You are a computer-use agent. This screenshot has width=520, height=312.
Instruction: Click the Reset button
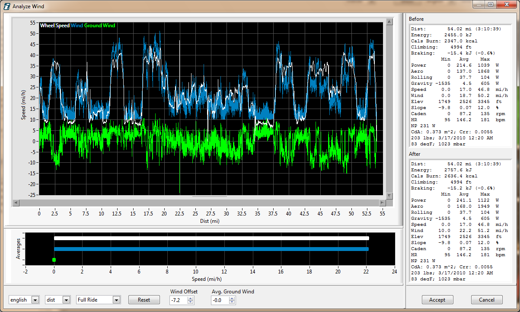click(144, 300)
